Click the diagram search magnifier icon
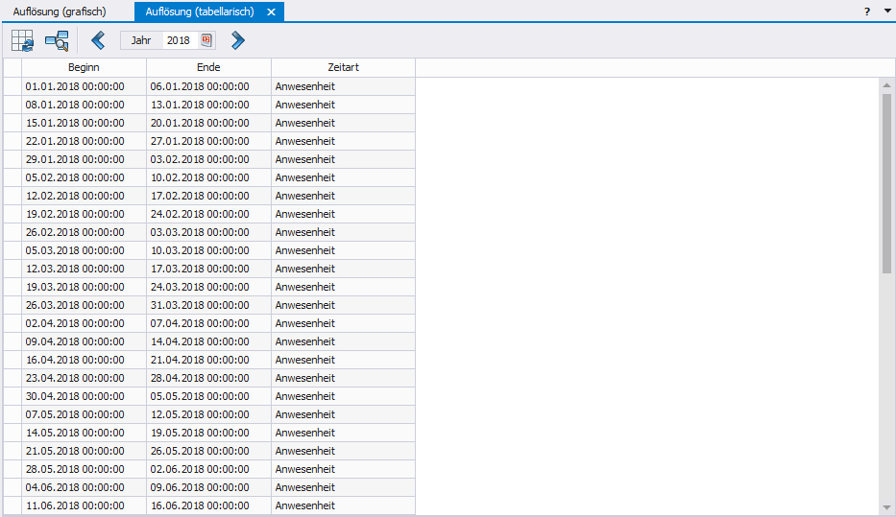Image resolution: width=896 pixels, height=517 pixels. (57, 40)
